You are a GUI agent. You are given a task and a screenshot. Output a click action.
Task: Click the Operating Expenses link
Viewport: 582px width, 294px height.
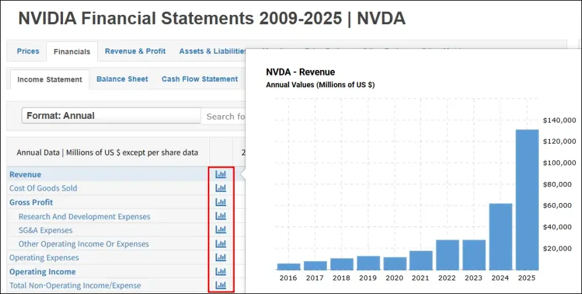pyautogui.click(x=44, y=257)
